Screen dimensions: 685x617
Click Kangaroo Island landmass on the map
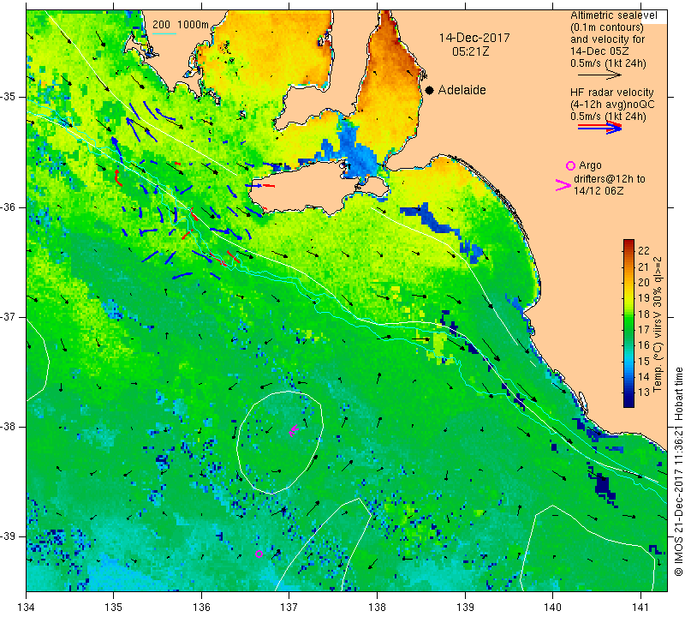(306, 188)
